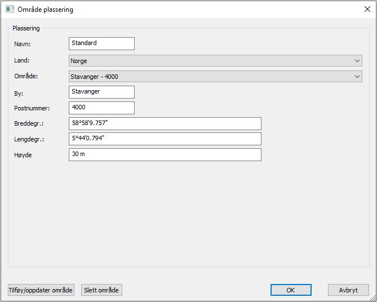Click the Navn: label text
The image size is (377, 302).
pyautogui.click(x=22, y=44)
